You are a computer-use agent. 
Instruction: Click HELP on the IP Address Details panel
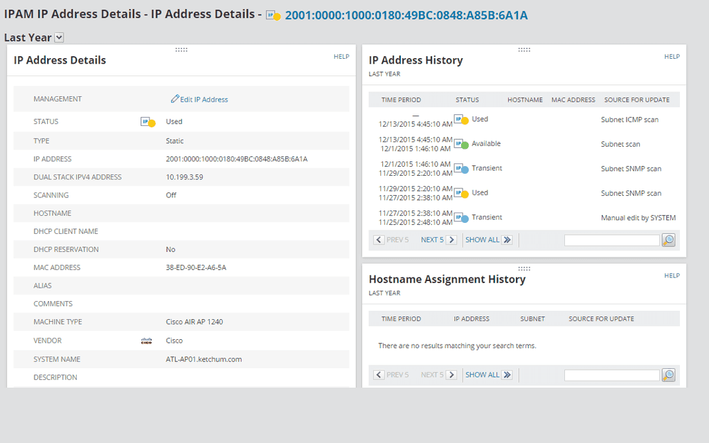[341, 56]
